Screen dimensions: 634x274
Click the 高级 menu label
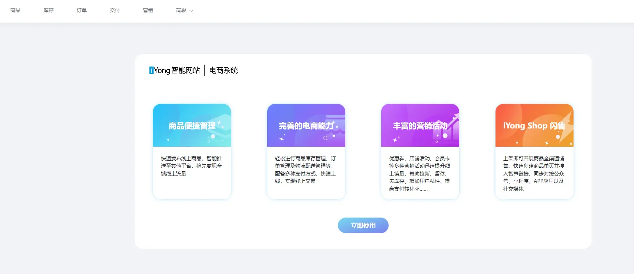[x=181, y=11]
